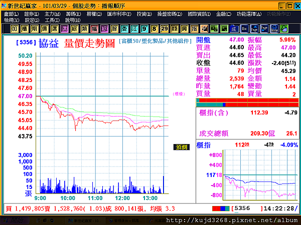Click the 價 price toolbar icon

coord(44,29)
